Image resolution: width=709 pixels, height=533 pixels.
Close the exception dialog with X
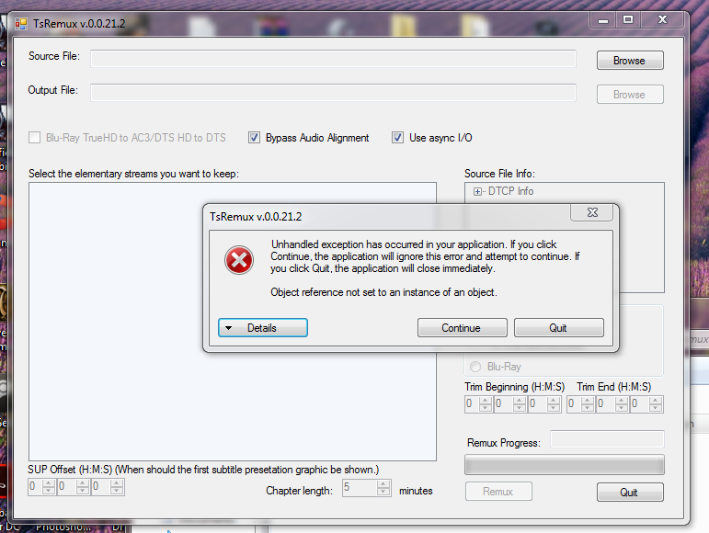[x=592, y=212]
